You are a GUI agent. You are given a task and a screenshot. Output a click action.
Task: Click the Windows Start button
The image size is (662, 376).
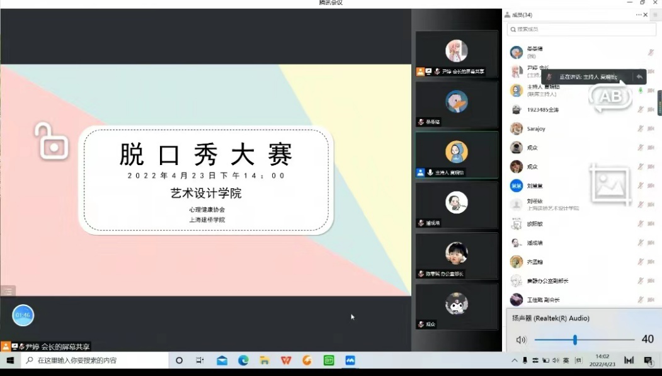[10, 360]
